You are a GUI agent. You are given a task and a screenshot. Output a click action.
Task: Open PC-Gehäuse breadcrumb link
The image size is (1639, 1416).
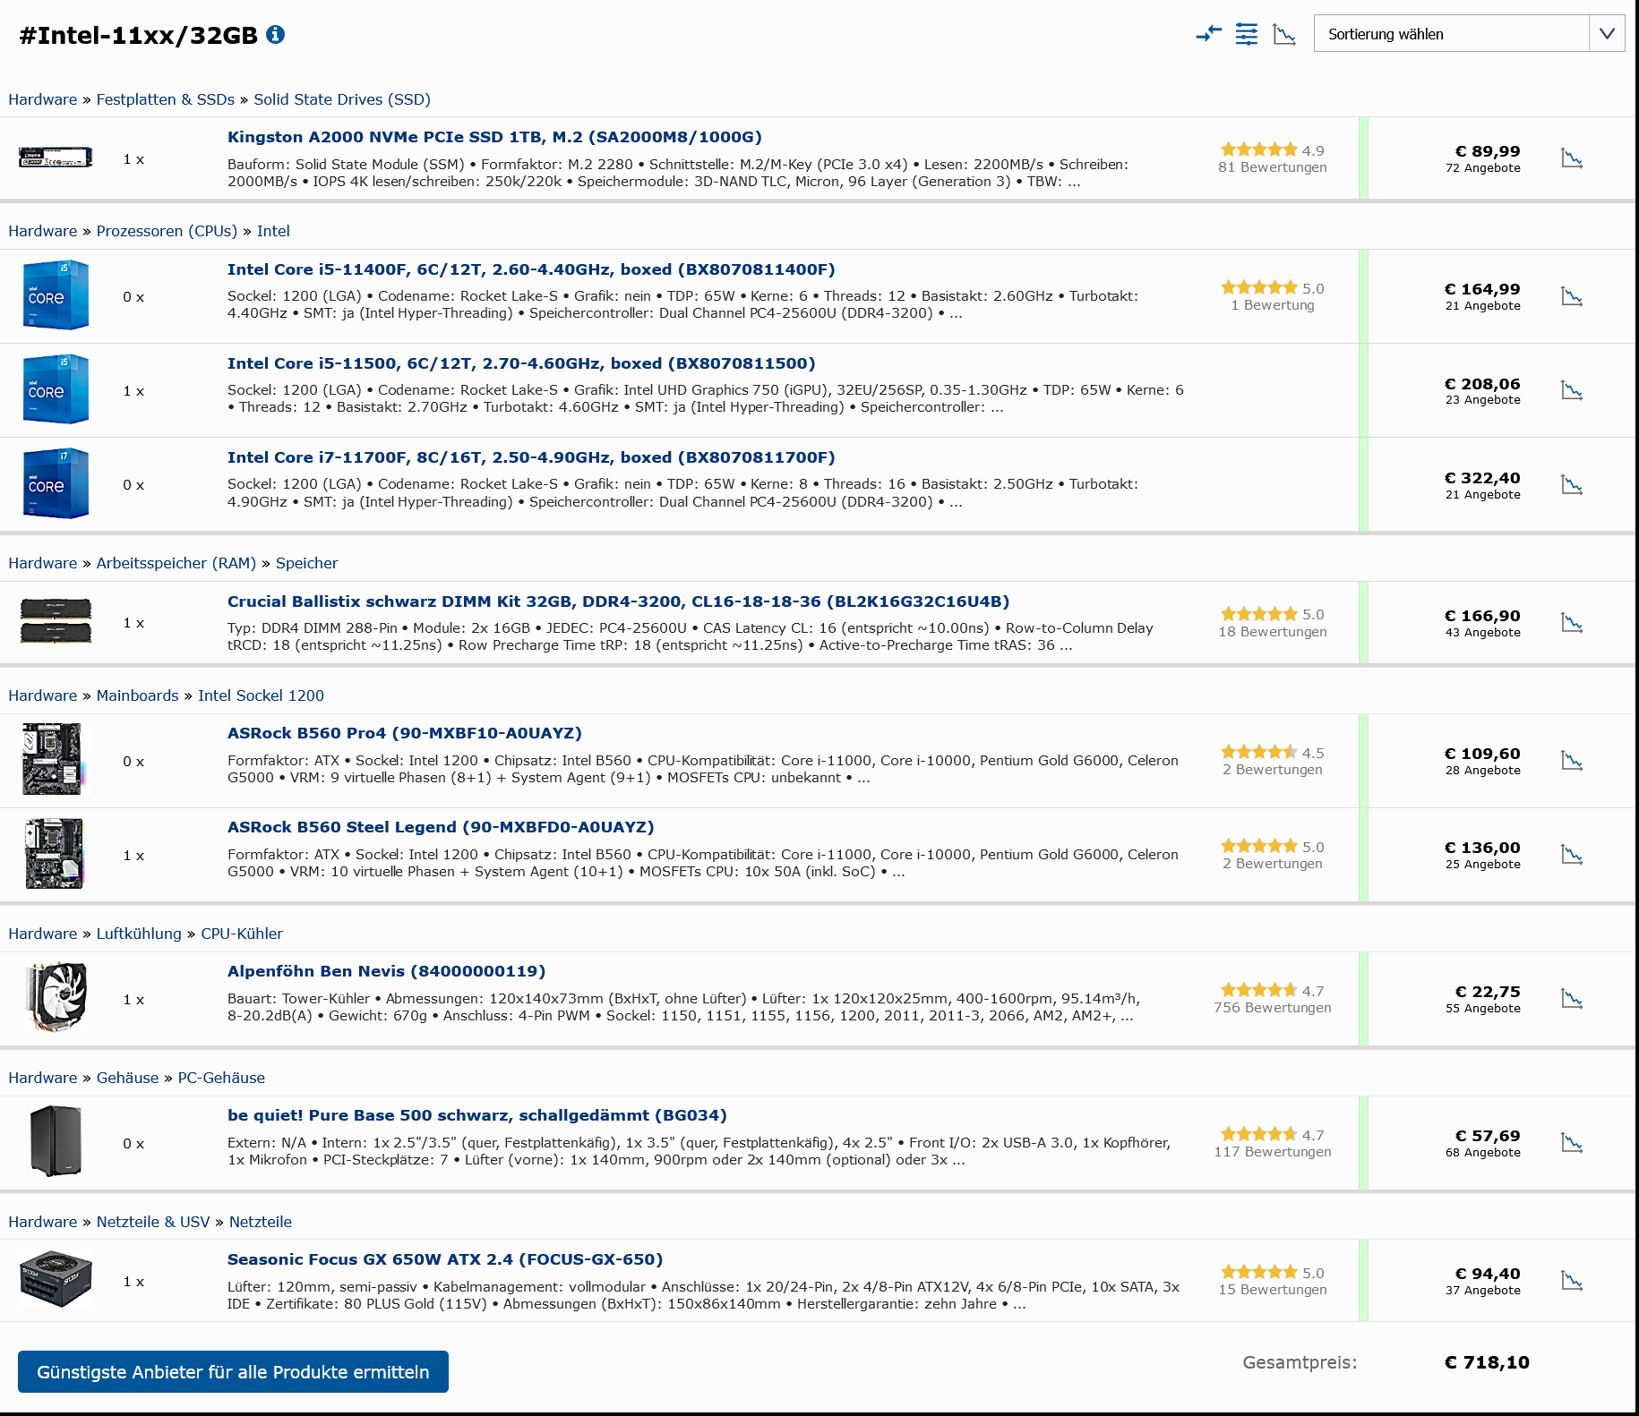click(x=221, y=1078)
